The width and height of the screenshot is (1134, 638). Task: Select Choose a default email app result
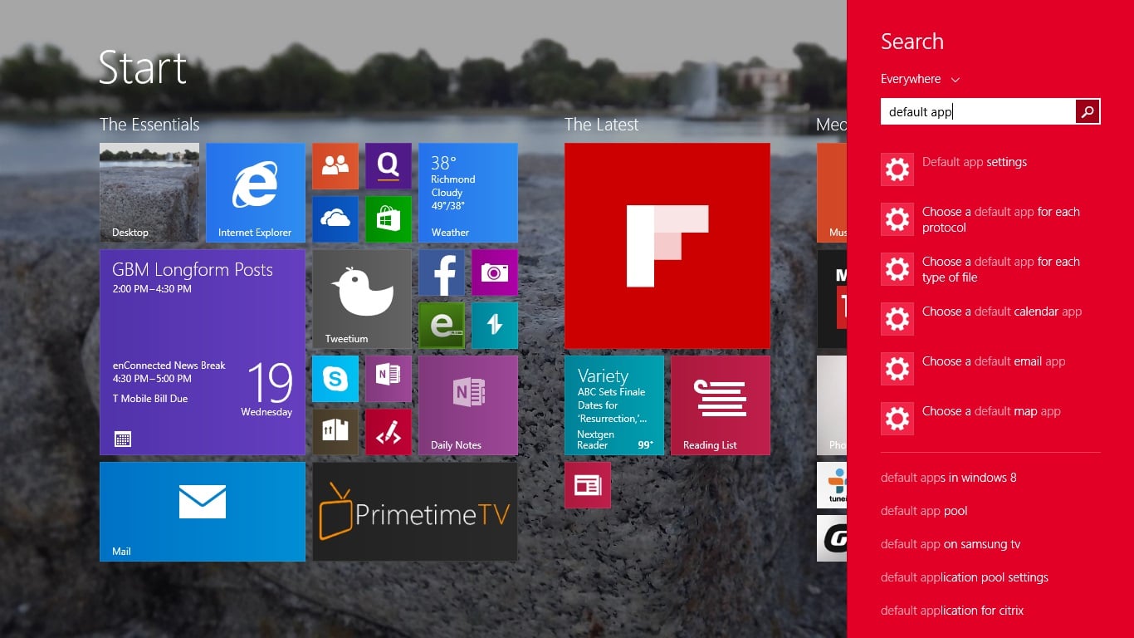[992, 361]
